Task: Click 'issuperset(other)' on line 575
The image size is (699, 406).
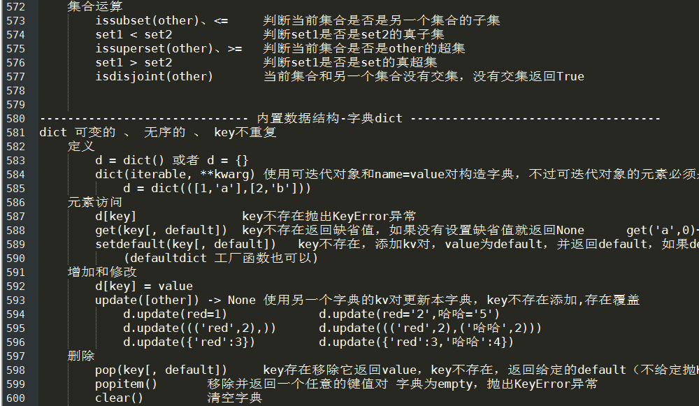Action: click(x=154, y=49)
